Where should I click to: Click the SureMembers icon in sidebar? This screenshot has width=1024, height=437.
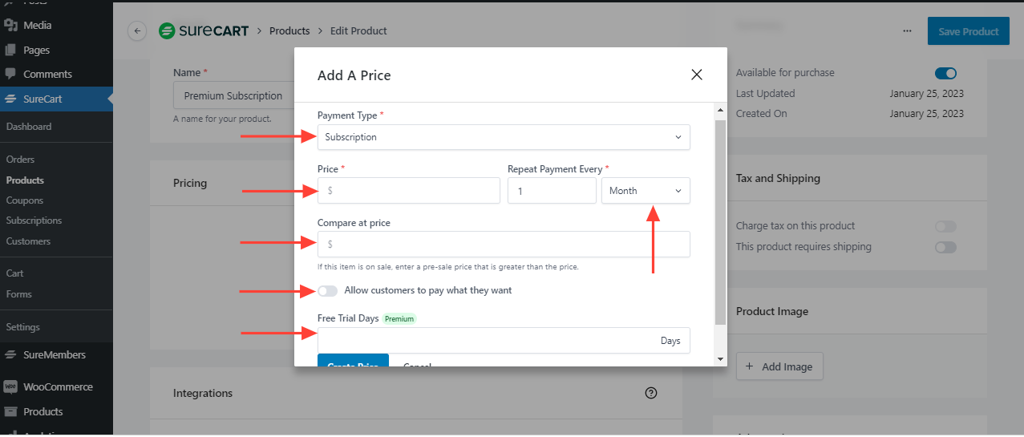coord(11,354)
